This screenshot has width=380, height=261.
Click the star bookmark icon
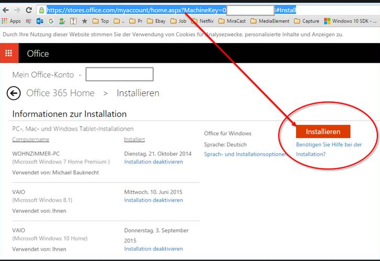[x=85, y=21]
